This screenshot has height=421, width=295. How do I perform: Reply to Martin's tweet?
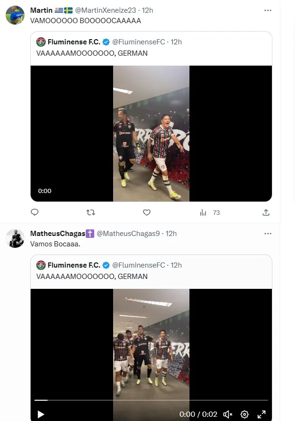tap(34, 212)
